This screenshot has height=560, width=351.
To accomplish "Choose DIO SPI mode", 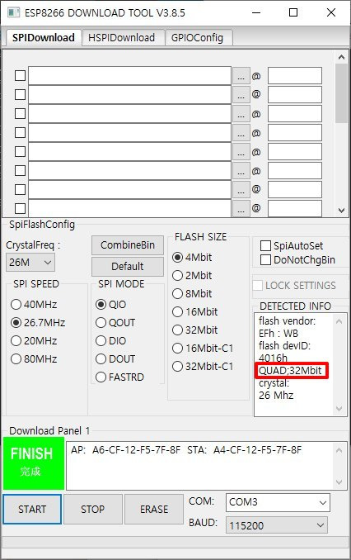I will (x=111, y=341).
